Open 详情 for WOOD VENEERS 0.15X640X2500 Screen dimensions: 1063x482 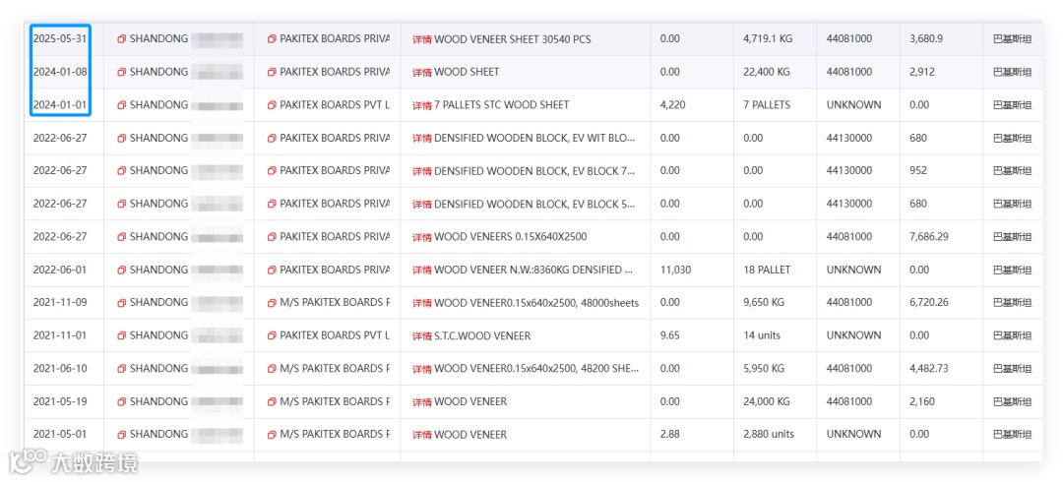click(421, 237)
